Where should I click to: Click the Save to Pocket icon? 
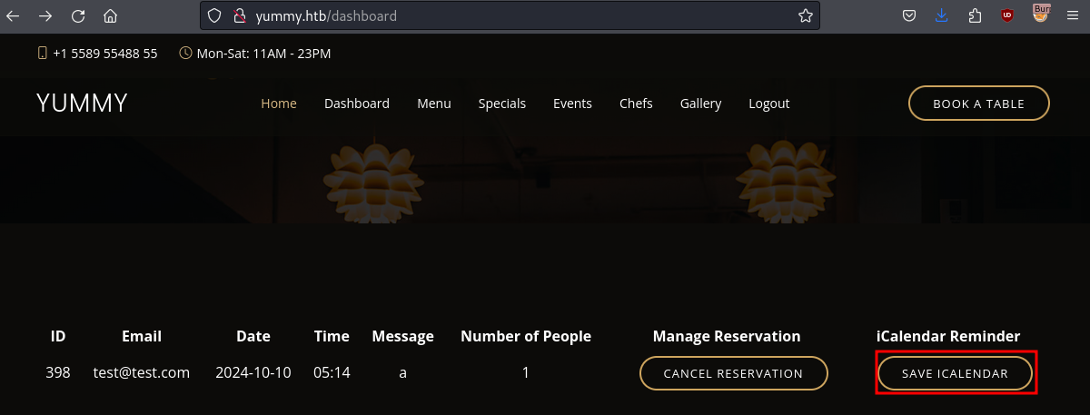click(909, 15)
